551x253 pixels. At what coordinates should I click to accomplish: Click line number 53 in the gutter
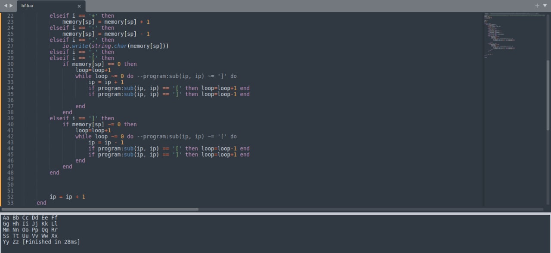coord(10,203)
